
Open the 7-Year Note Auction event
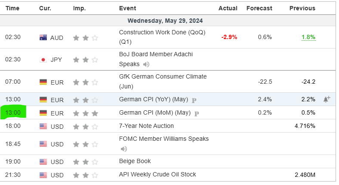pos(146,126)
